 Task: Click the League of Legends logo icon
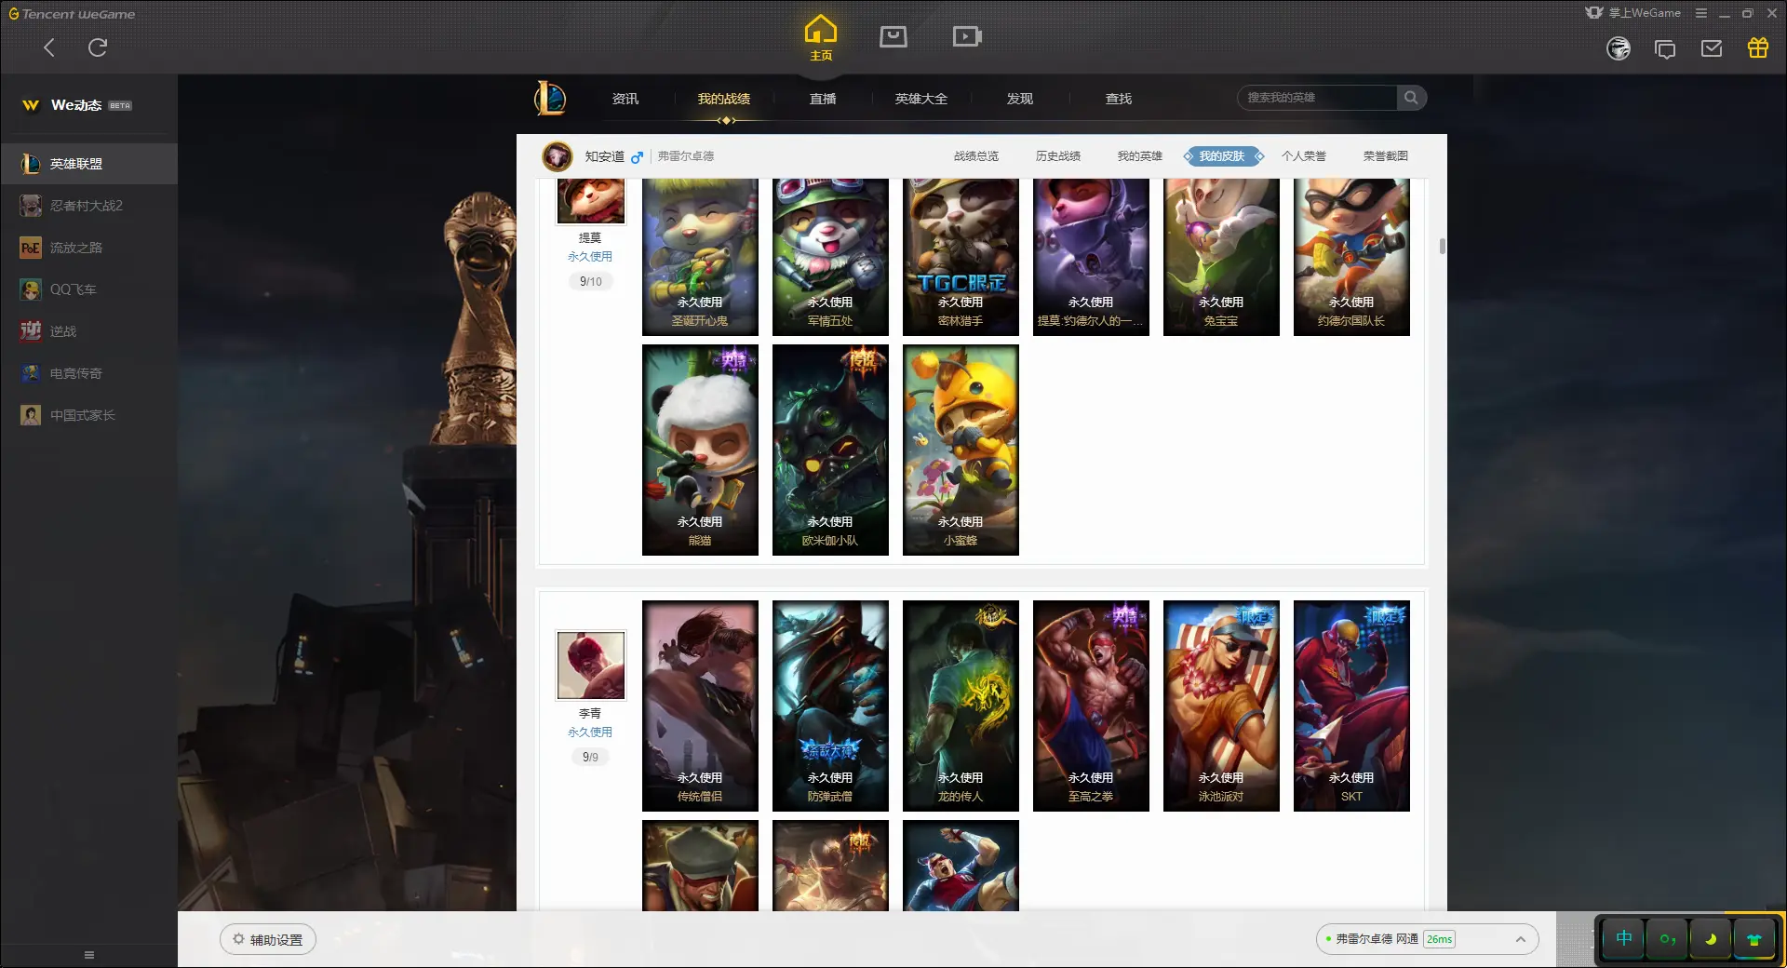(550, 98)
